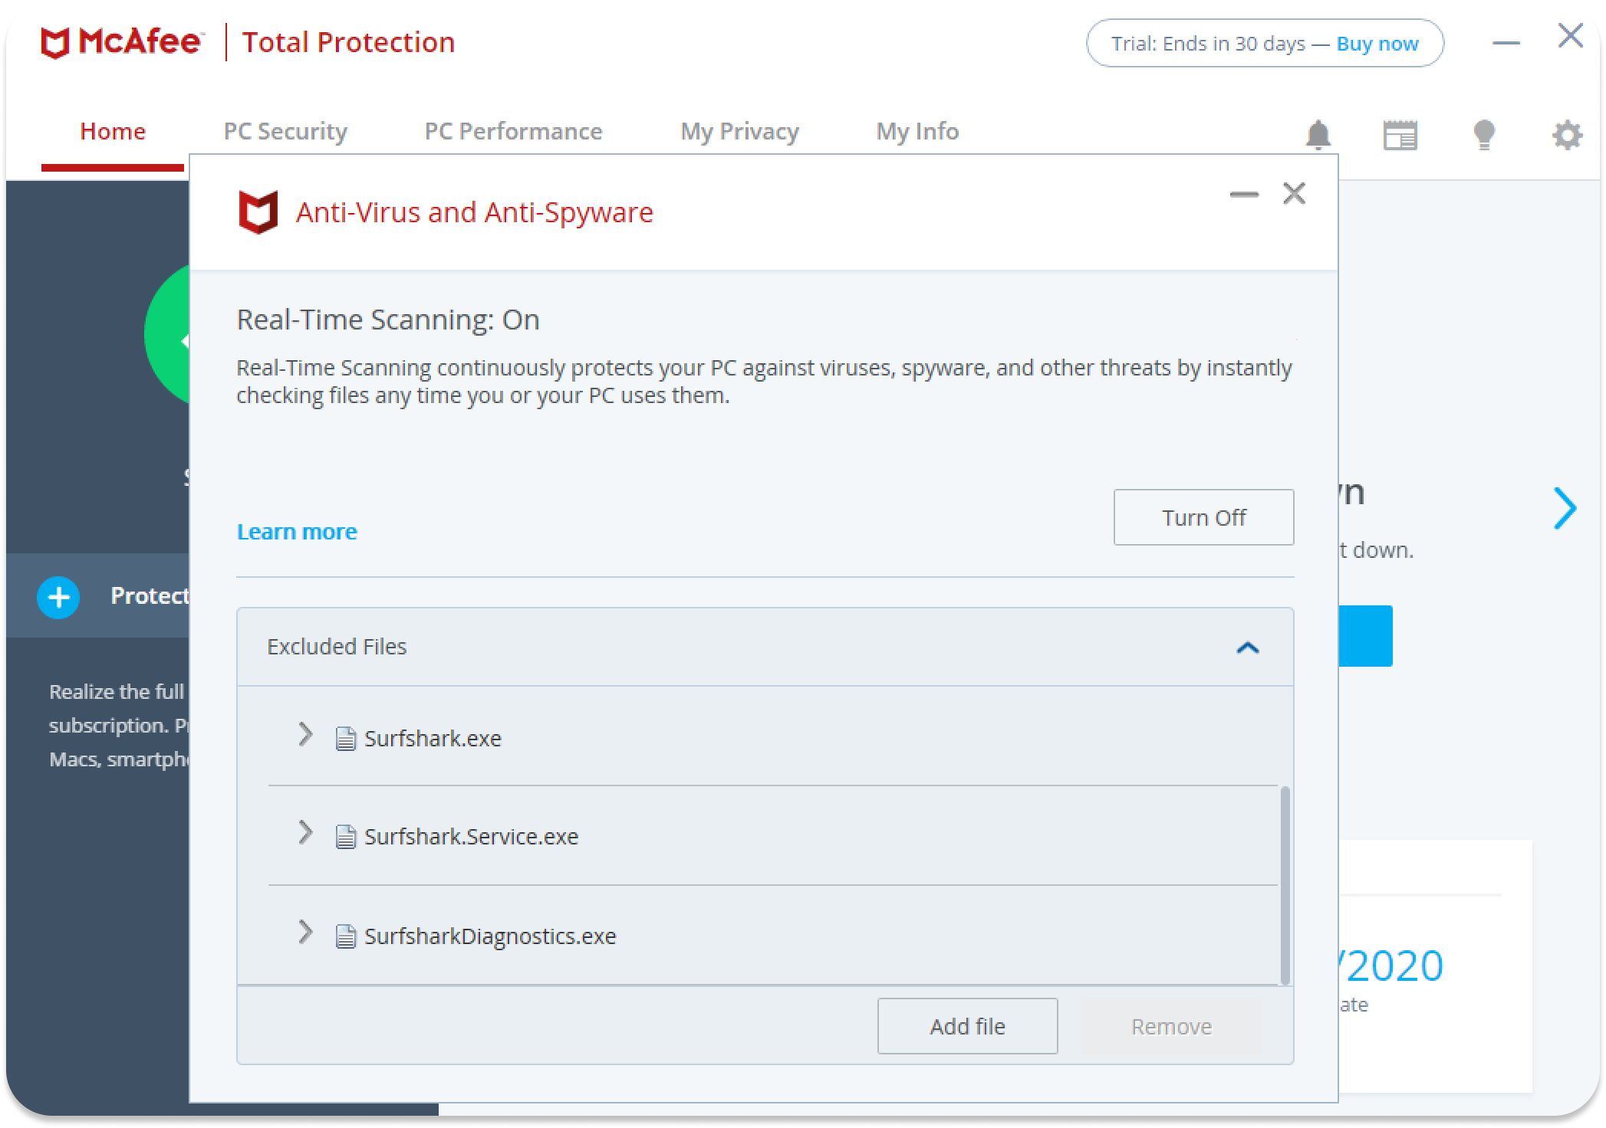Screen dimensions: 1606x1128
Task: Expand the SurfsharkDiagnostics.exe entry
Action: point(305,933)
